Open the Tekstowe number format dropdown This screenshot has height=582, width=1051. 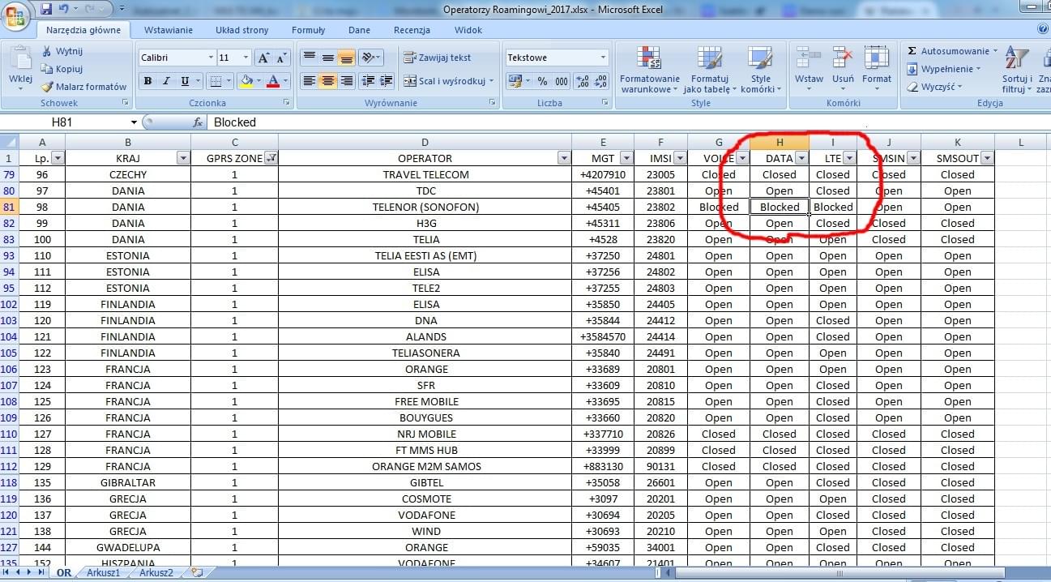click(603, 58)
